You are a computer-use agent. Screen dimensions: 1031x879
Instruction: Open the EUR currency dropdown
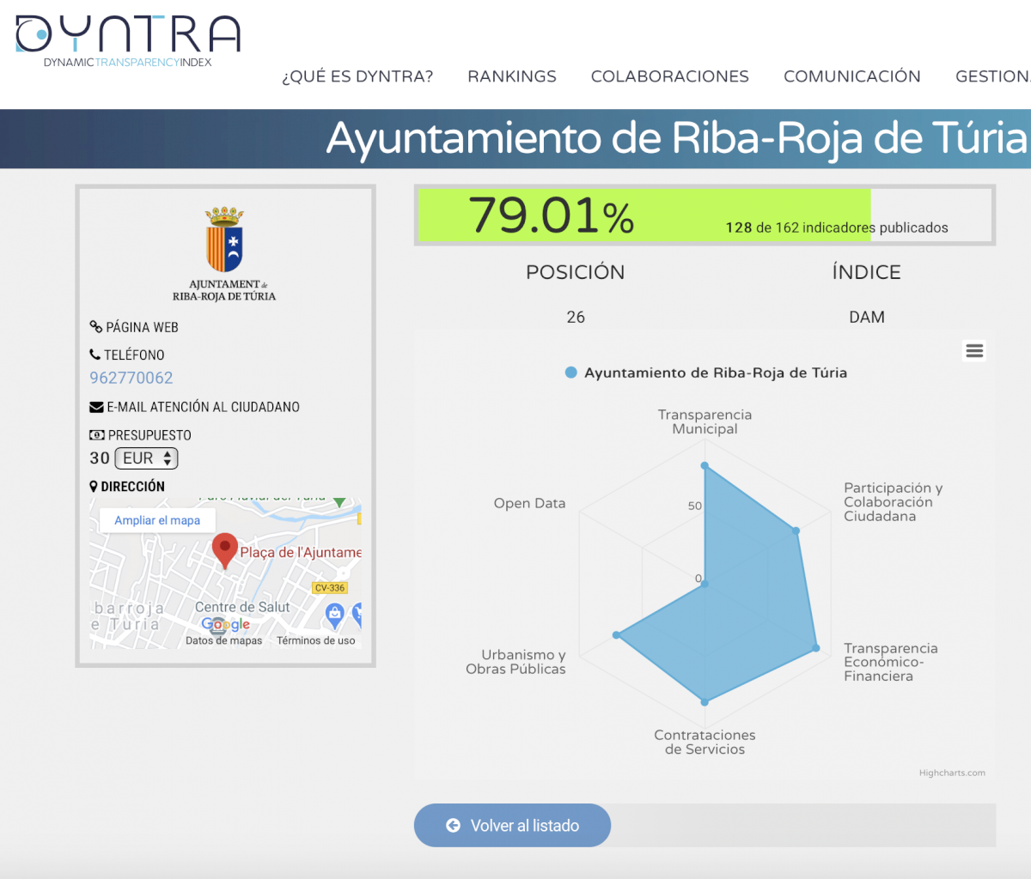click(146, 458)
